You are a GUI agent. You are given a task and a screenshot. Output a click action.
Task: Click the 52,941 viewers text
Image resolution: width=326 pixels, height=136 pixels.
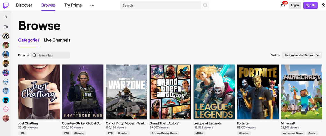290,127
